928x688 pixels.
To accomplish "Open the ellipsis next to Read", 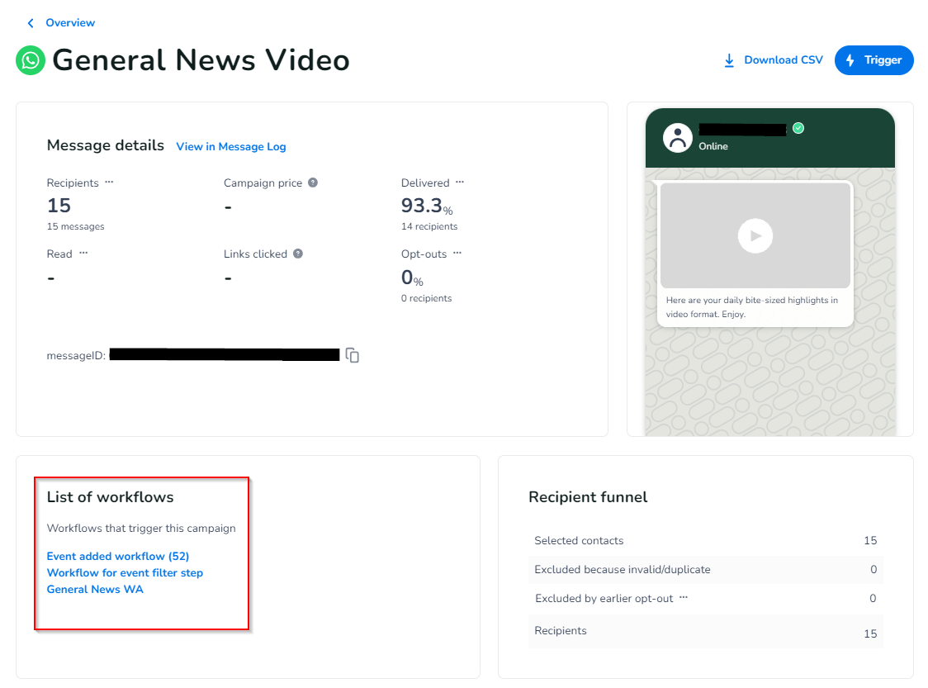I will [x=83, y=254].
